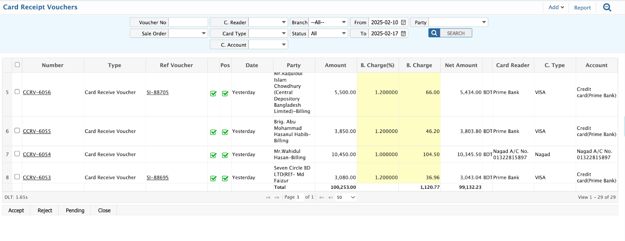The height and width of the screenshot is (241, 625).
Task: Toggle the select-all checkbox in table header
Action: (x=17, y=65)
